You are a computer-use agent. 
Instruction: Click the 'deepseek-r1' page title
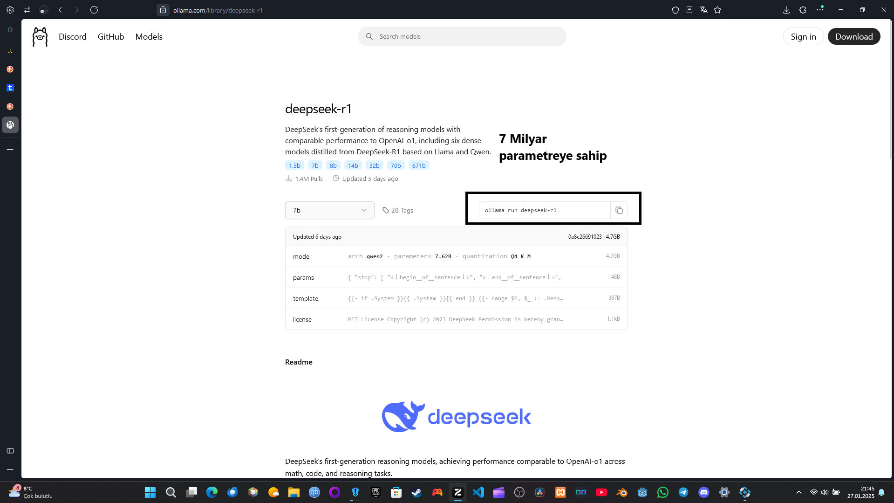pyautogui.click(x=318, y=109)
